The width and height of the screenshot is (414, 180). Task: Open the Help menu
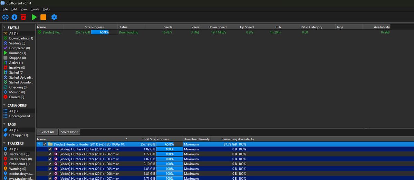coord(46,9)
